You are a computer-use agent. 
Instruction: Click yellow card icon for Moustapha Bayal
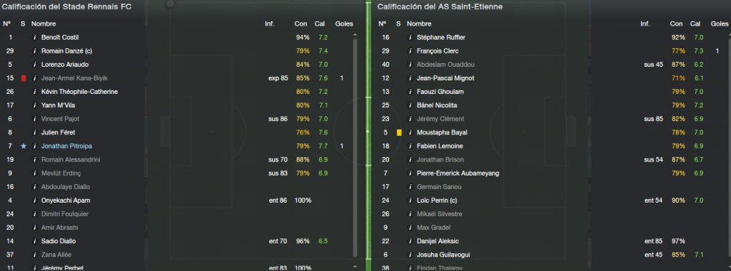398,132
